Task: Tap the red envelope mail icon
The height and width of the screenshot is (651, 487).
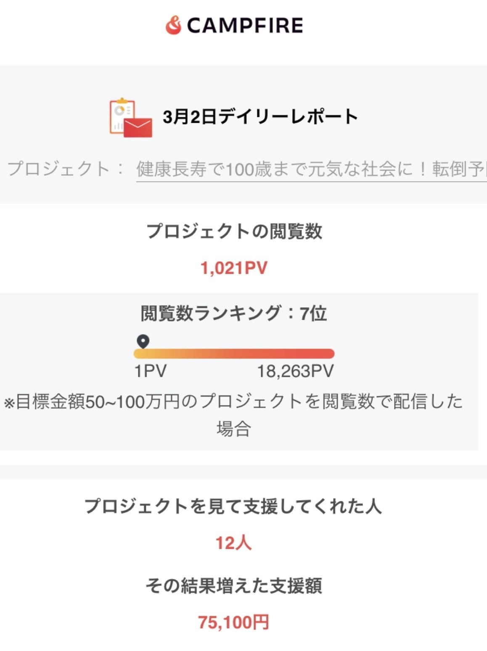Action: click(x=138, y=127)
